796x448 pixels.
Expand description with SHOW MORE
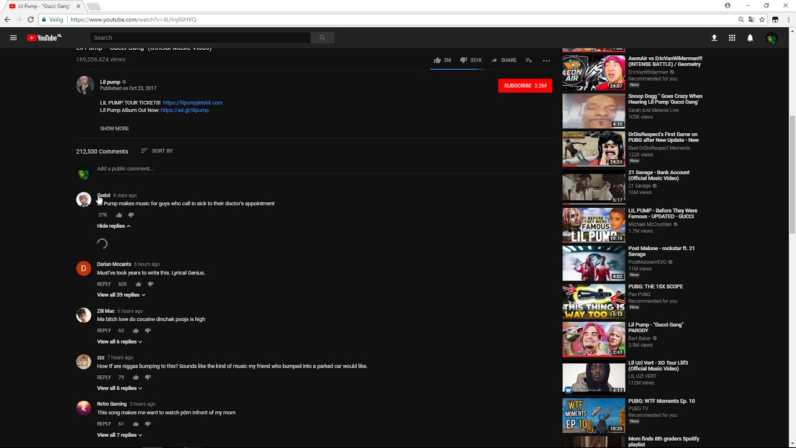pos(114,128)
